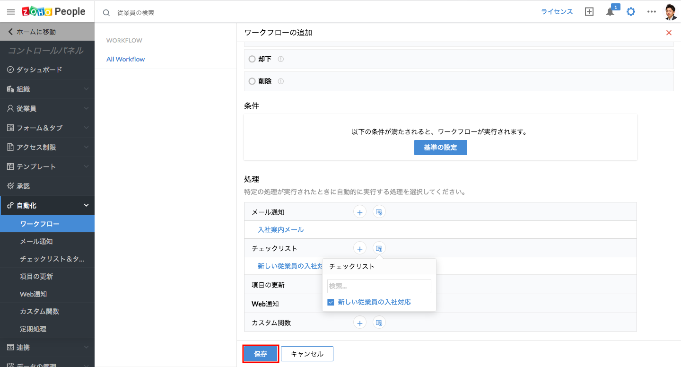Image resolution: width=681 pixels, height=367 pixels.
Task: Click the quick add plus icon in header
Action: [589, 12]
